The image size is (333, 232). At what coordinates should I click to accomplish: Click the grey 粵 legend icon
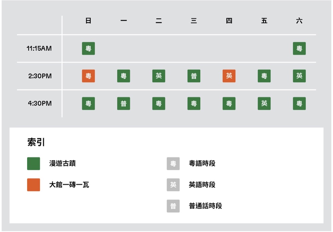[x=173, y=163]
